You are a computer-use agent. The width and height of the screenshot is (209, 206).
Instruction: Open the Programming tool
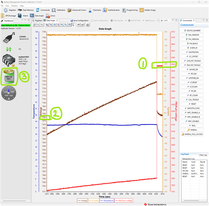[x=130, y=10]
